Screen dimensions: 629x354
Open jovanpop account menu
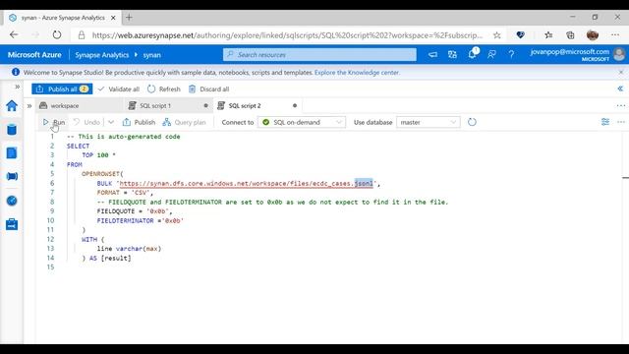pos(577,55)
